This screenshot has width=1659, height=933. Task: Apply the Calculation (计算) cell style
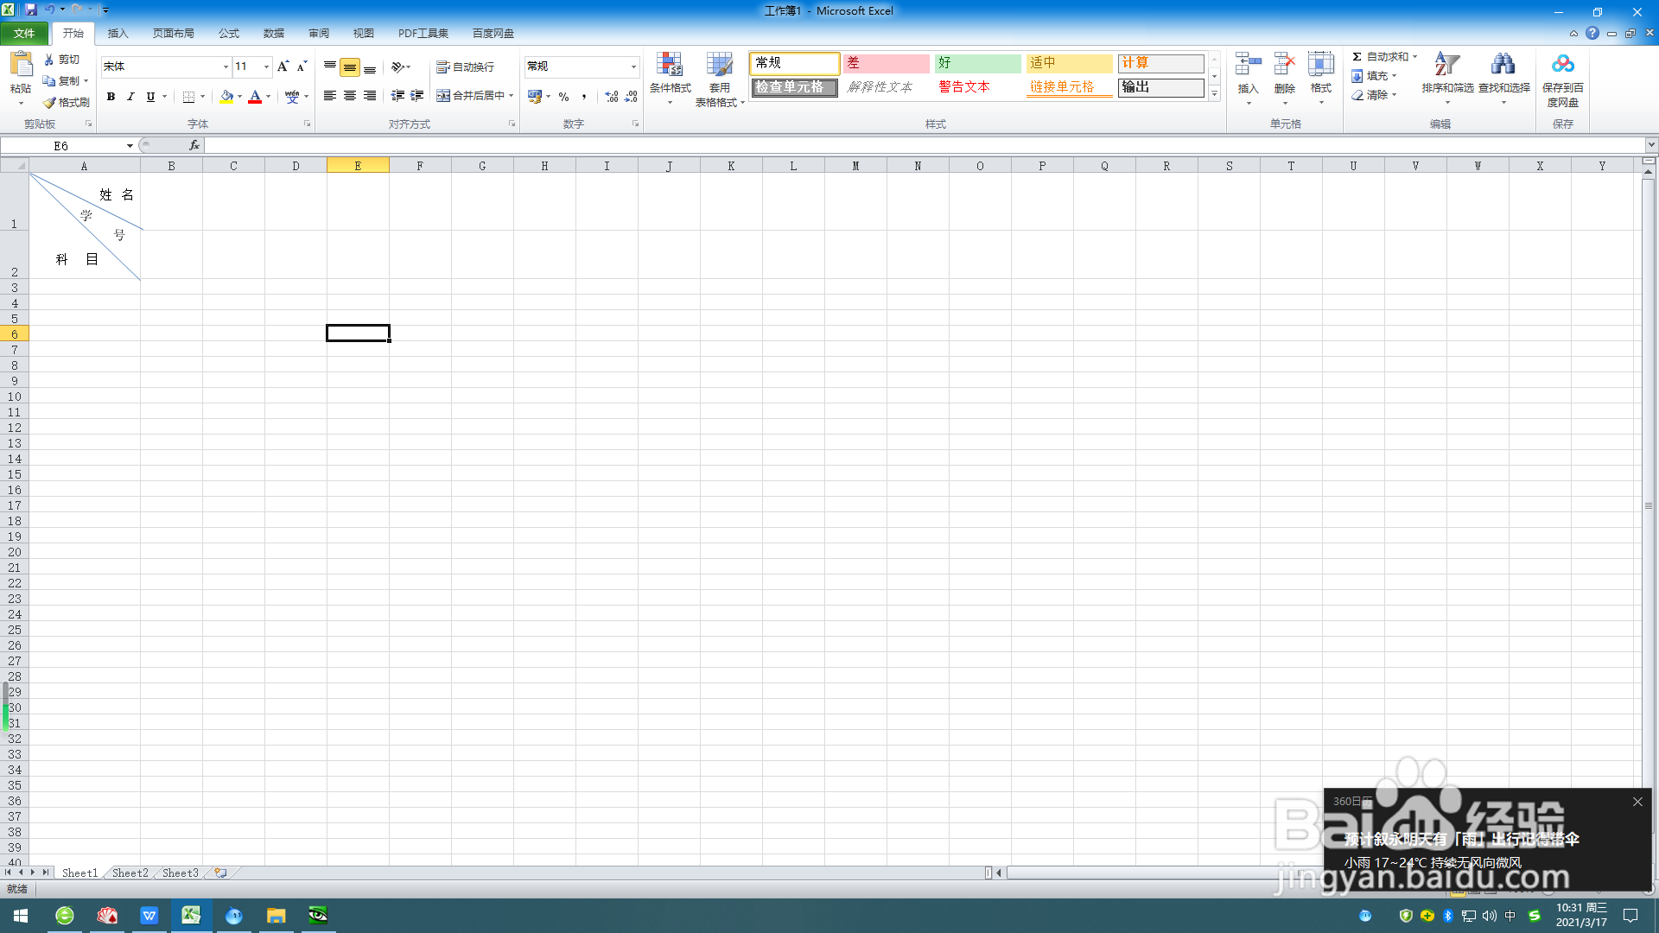coord(1160,63)
